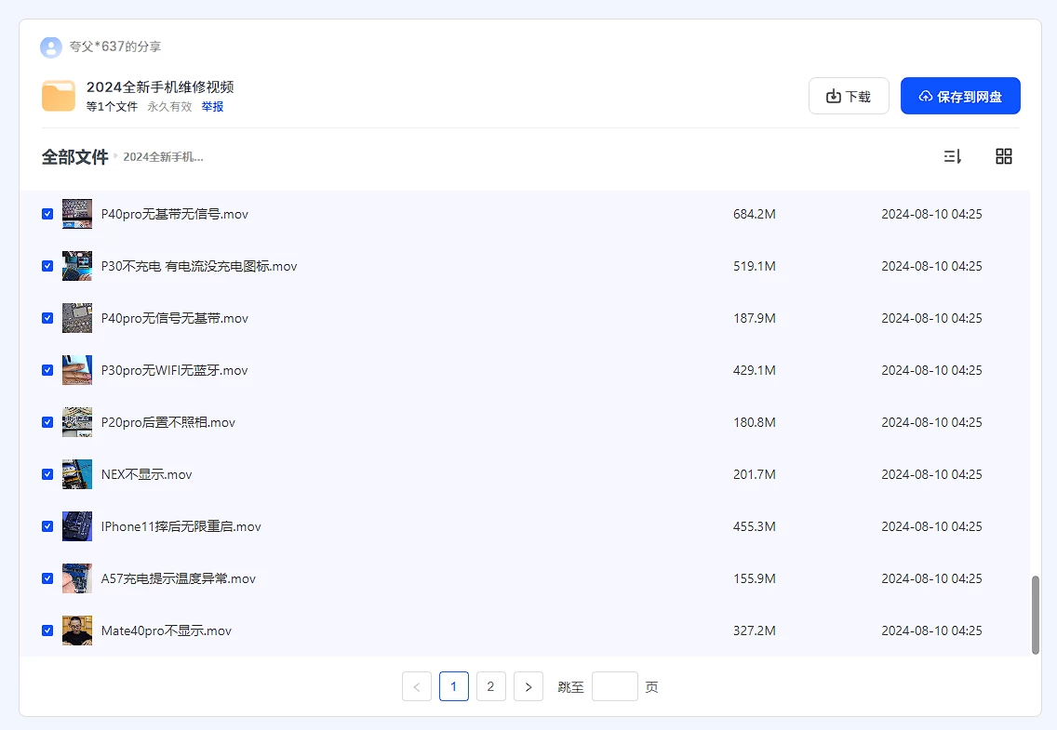Select page 1 in pagination
The image size is (1057, 730).
[x=453, y=687]
